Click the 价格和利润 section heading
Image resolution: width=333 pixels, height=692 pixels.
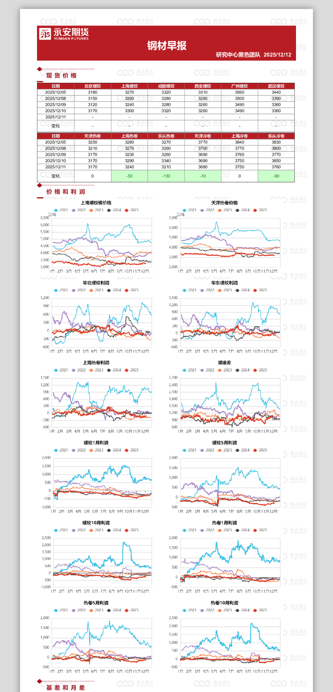66,192
